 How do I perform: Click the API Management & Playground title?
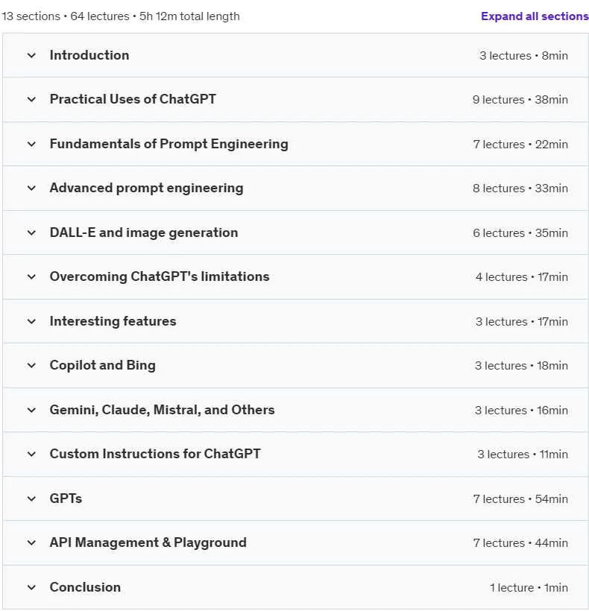pos(148,542)
